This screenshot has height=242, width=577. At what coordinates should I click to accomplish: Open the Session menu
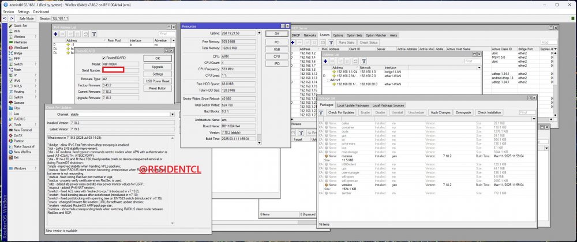coord(9,12)
